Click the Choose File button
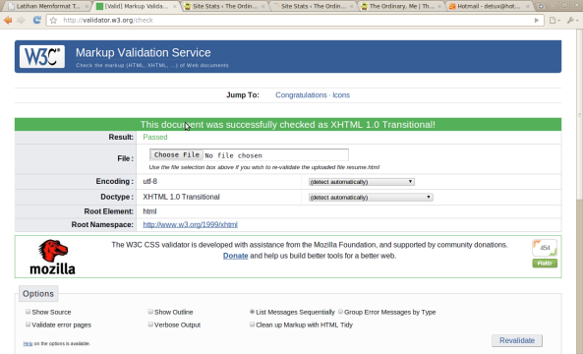This screenshot has height=354, width=583. click(176, 154)
